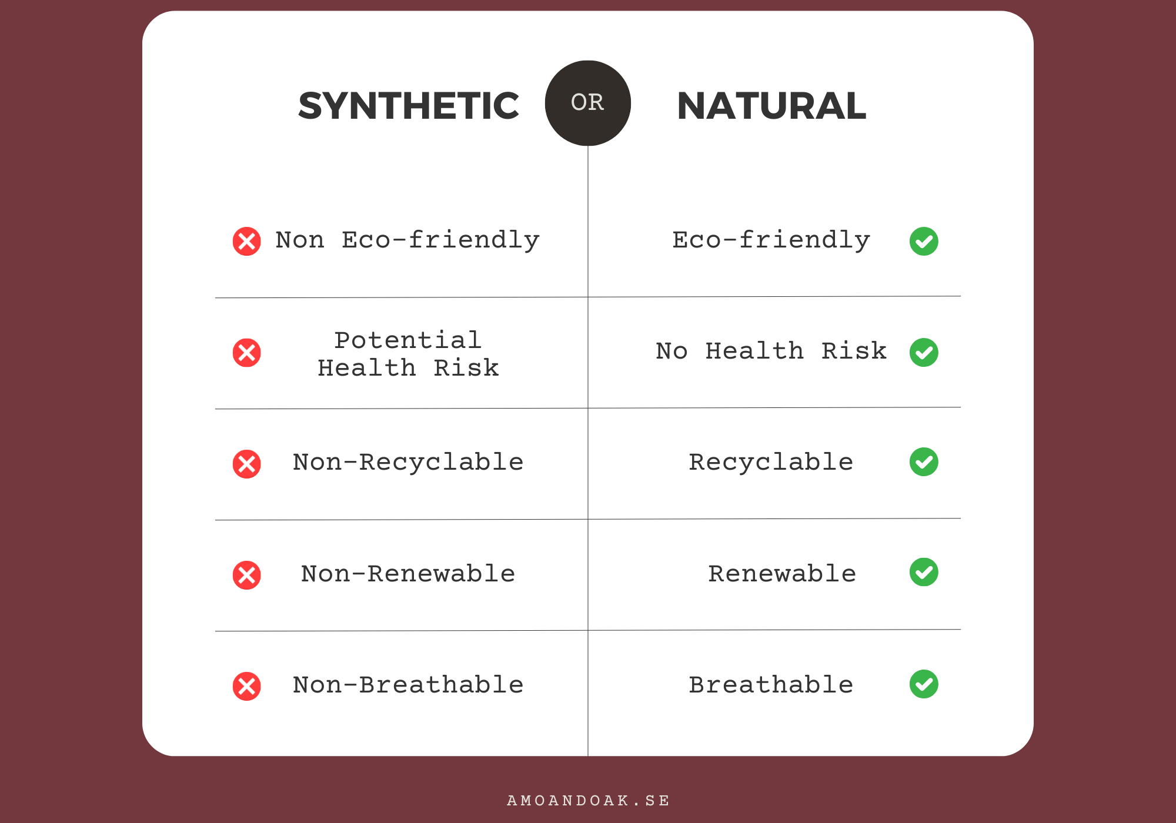
Task: Click the Non-Recyclable text label
Action: pyautogui.click(x=408, y=463)
